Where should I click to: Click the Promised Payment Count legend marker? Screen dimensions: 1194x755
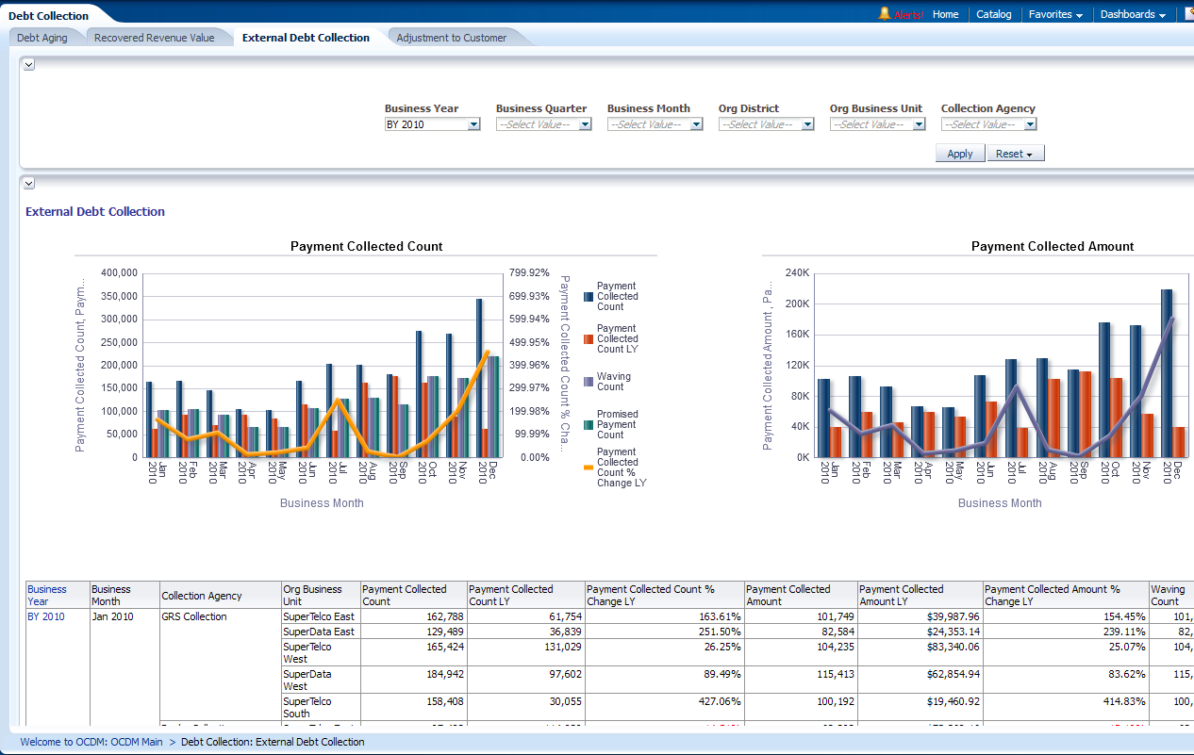pyautogui.click(x=589, y=425)
